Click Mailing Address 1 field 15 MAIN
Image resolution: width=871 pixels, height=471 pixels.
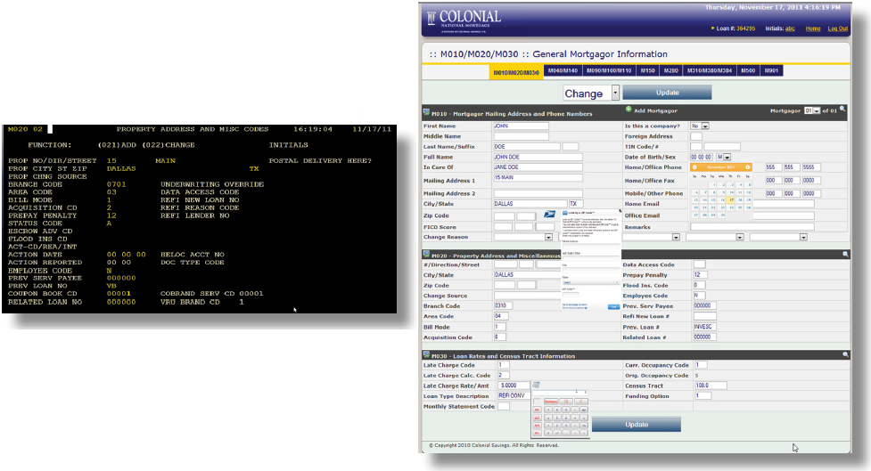click(x=538, y=177)
